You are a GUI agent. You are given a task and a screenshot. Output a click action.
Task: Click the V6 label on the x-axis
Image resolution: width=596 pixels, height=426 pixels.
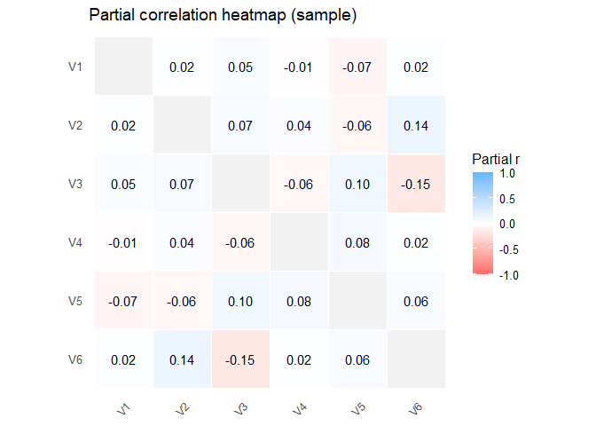pyautogui.click(x=416, y=409)
